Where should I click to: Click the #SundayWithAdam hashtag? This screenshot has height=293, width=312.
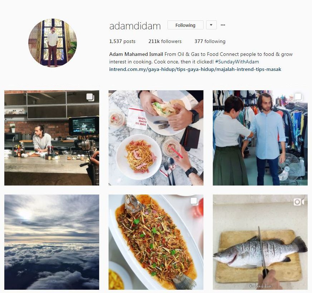click(237, 62)
